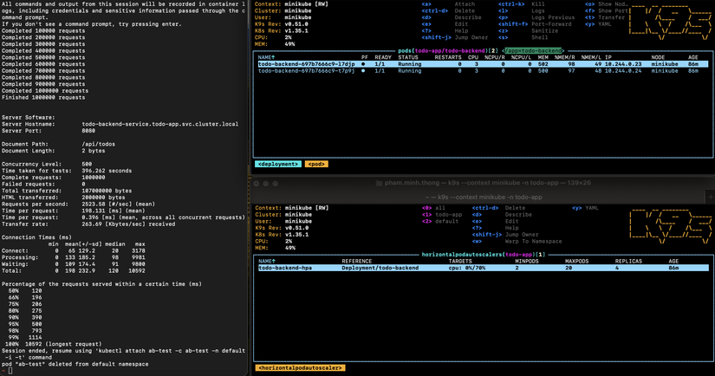Click the pods(todo-app/todo-backend)[2] title
The width and height of the screenshot is (715, 376).
click(448, 50)
